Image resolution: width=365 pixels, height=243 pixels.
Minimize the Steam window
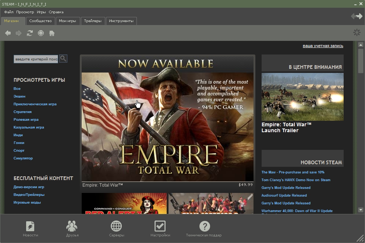coord(355,4)
